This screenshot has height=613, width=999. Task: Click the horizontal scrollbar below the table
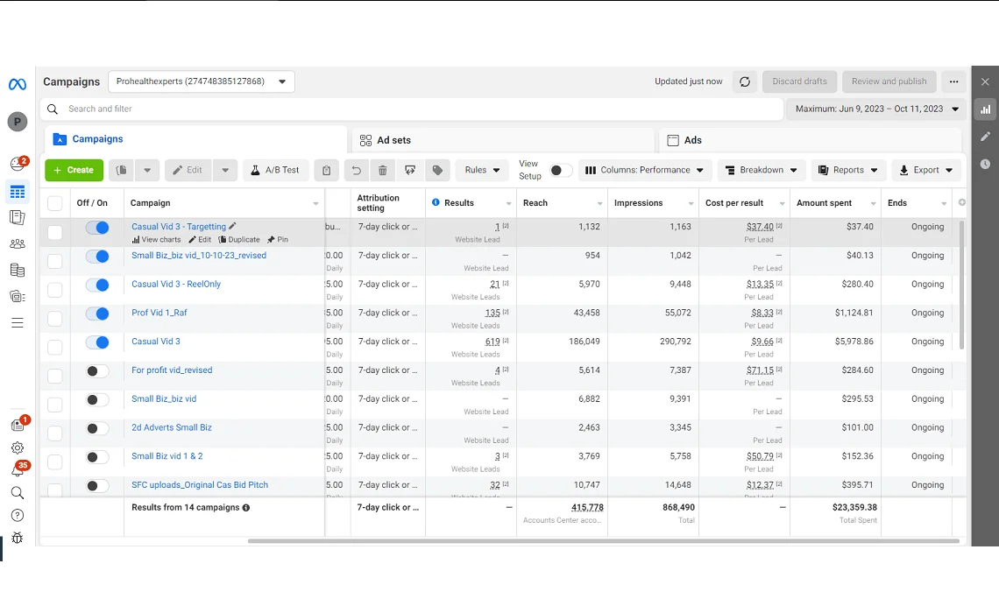click(x=603, y=541)
